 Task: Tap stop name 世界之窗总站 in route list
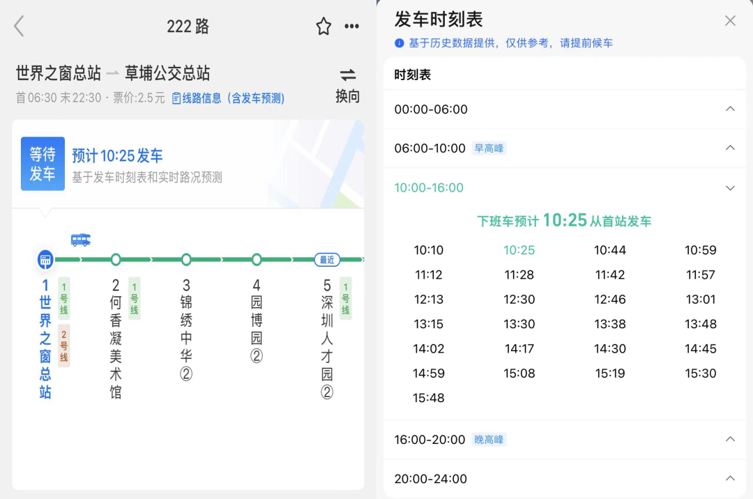45,347
